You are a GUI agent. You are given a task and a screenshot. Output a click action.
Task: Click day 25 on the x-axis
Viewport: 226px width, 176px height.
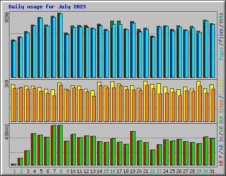click(172, 171)
